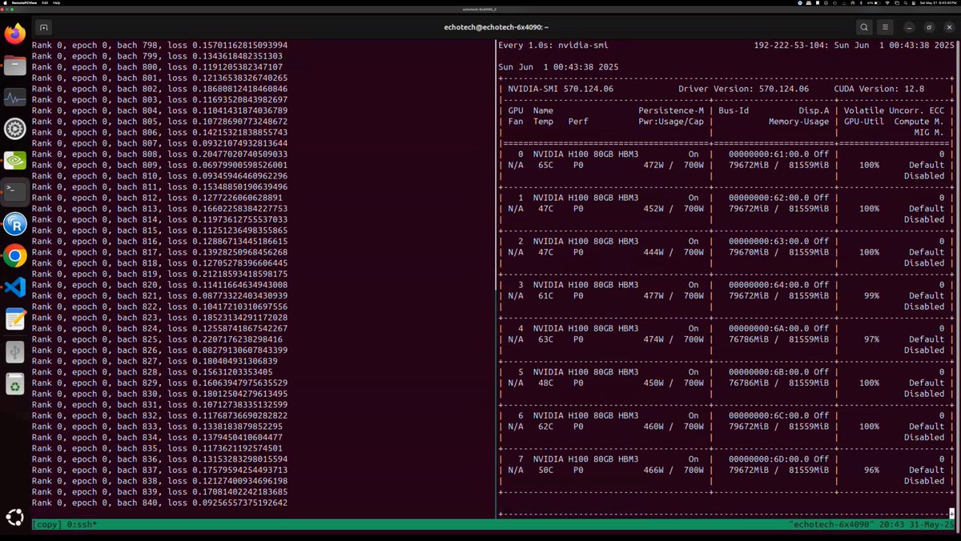
Task: Click the log line for bach 840
Action: [x=159, y=503]
